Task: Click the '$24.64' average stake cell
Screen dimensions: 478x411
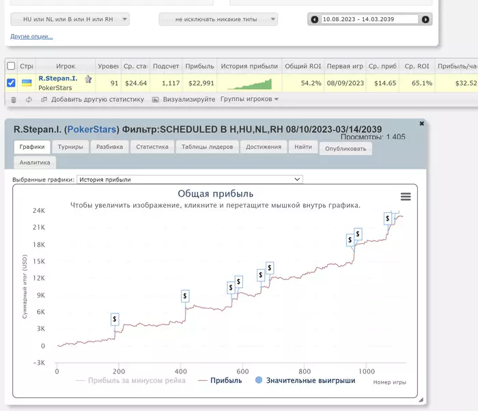Action: coord(136,83)
